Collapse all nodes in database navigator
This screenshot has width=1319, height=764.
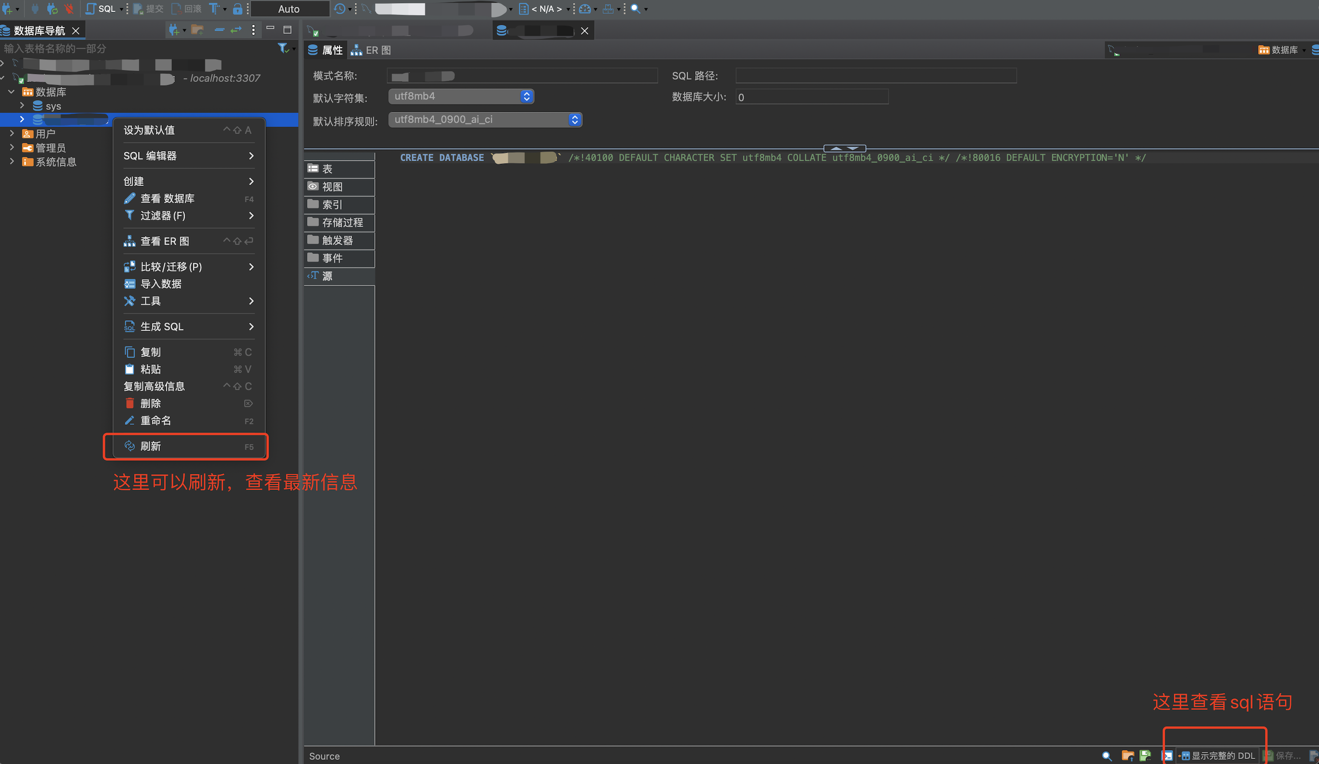(220, 30)
